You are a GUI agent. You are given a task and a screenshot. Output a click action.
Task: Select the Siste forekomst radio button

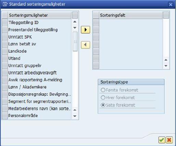[x=103, y=105]
